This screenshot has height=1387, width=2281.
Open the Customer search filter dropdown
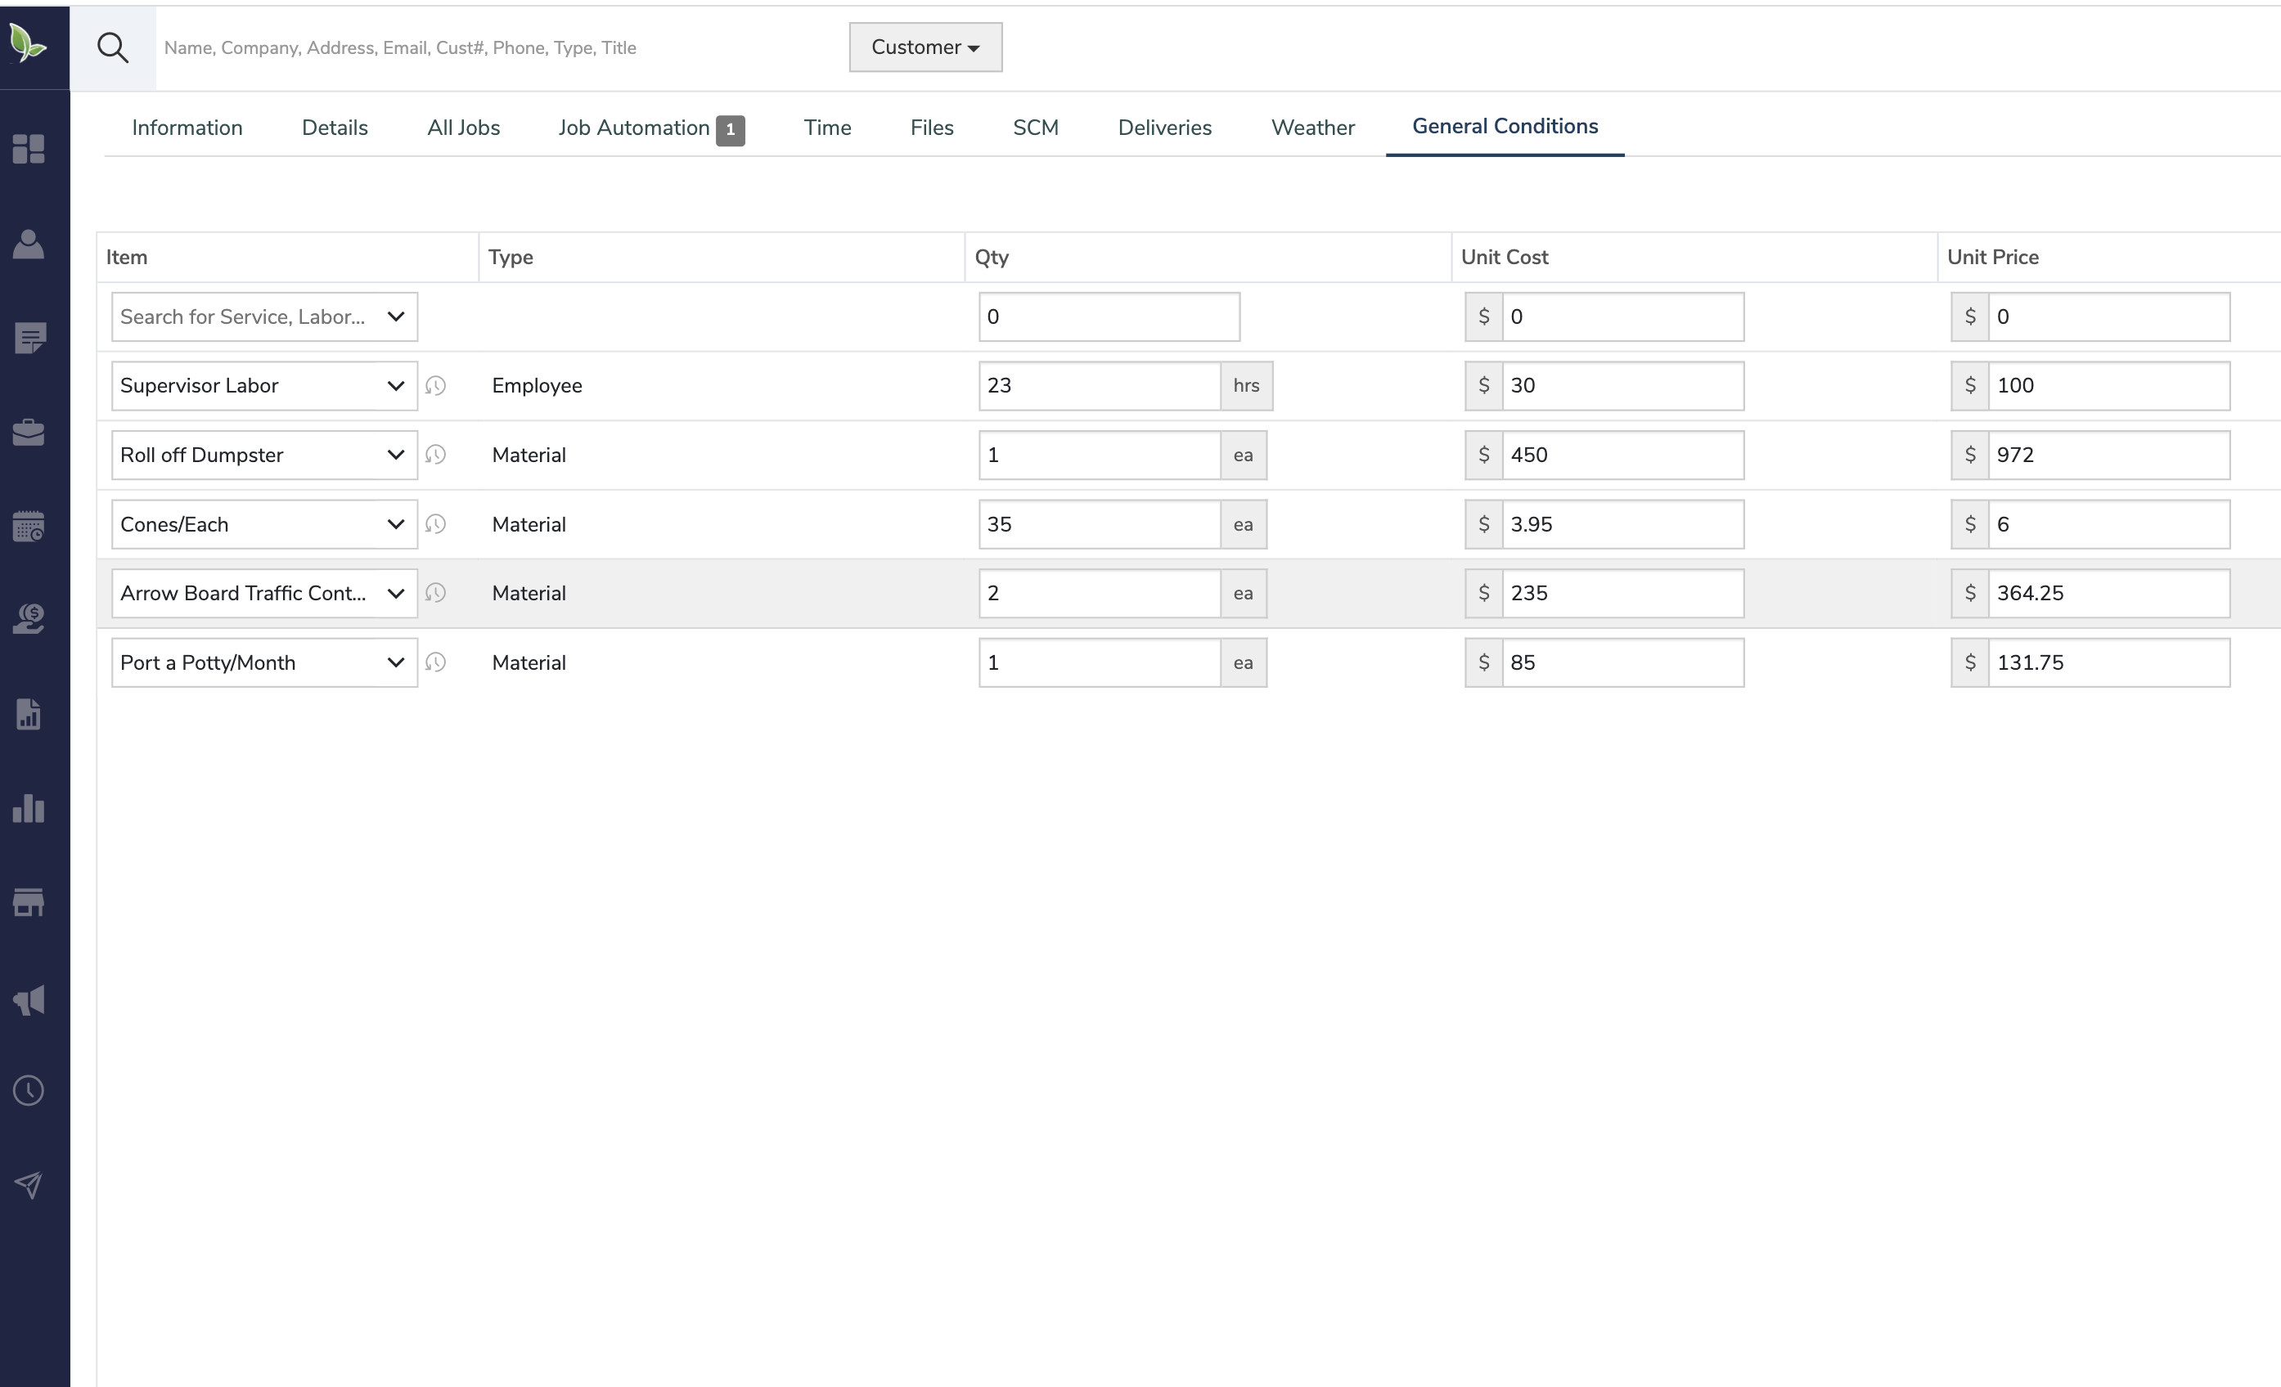pyautogui.click(x=925, y=47)
